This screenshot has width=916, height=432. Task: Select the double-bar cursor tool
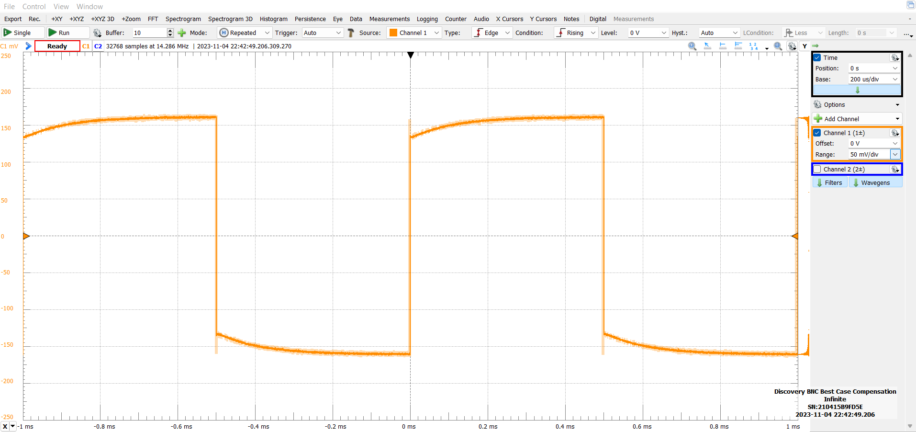pos(738,46)
